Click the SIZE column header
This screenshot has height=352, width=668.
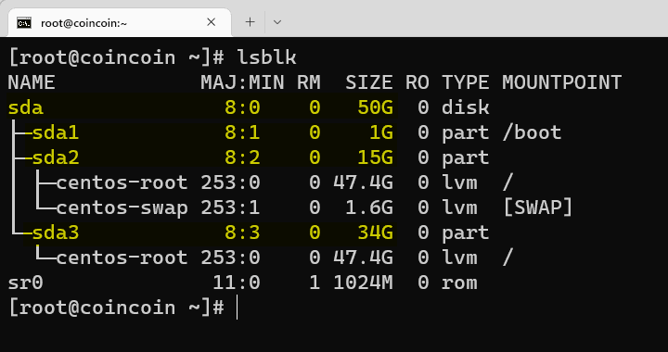click(369, 82)
